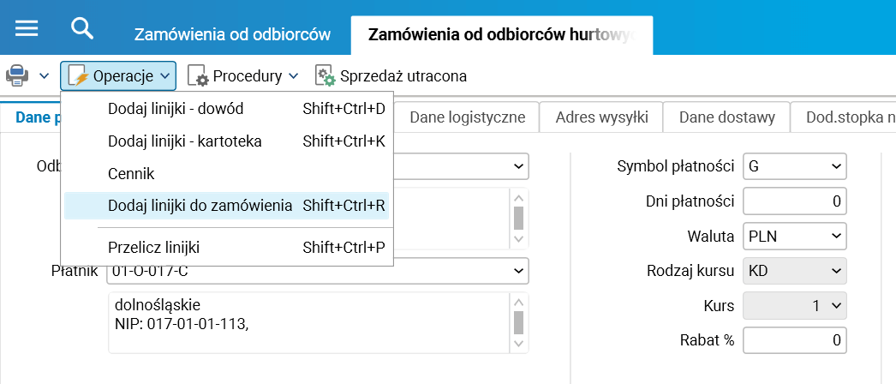Click Przelicz linijki menu entry
The width and height of the screenshot is (896, 384).
(153, 248)
